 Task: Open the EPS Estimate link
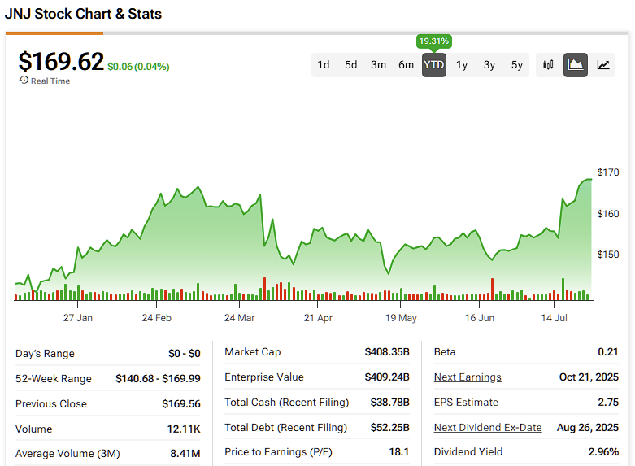click(466, 403)
